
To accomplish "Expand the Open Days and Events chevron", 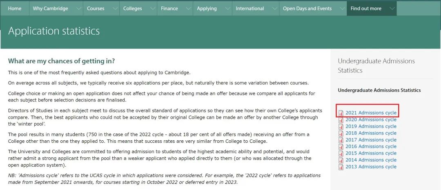I will pyautogui.click(x=342, y=9).
